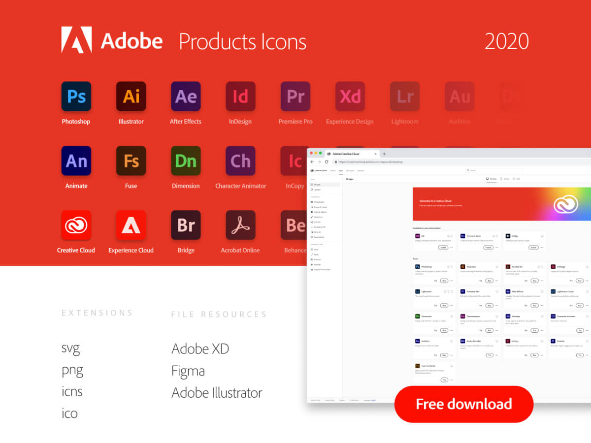Open a new browser tab with plus
This screenshot has height=443, width=591.
click(x=384, y=154)
